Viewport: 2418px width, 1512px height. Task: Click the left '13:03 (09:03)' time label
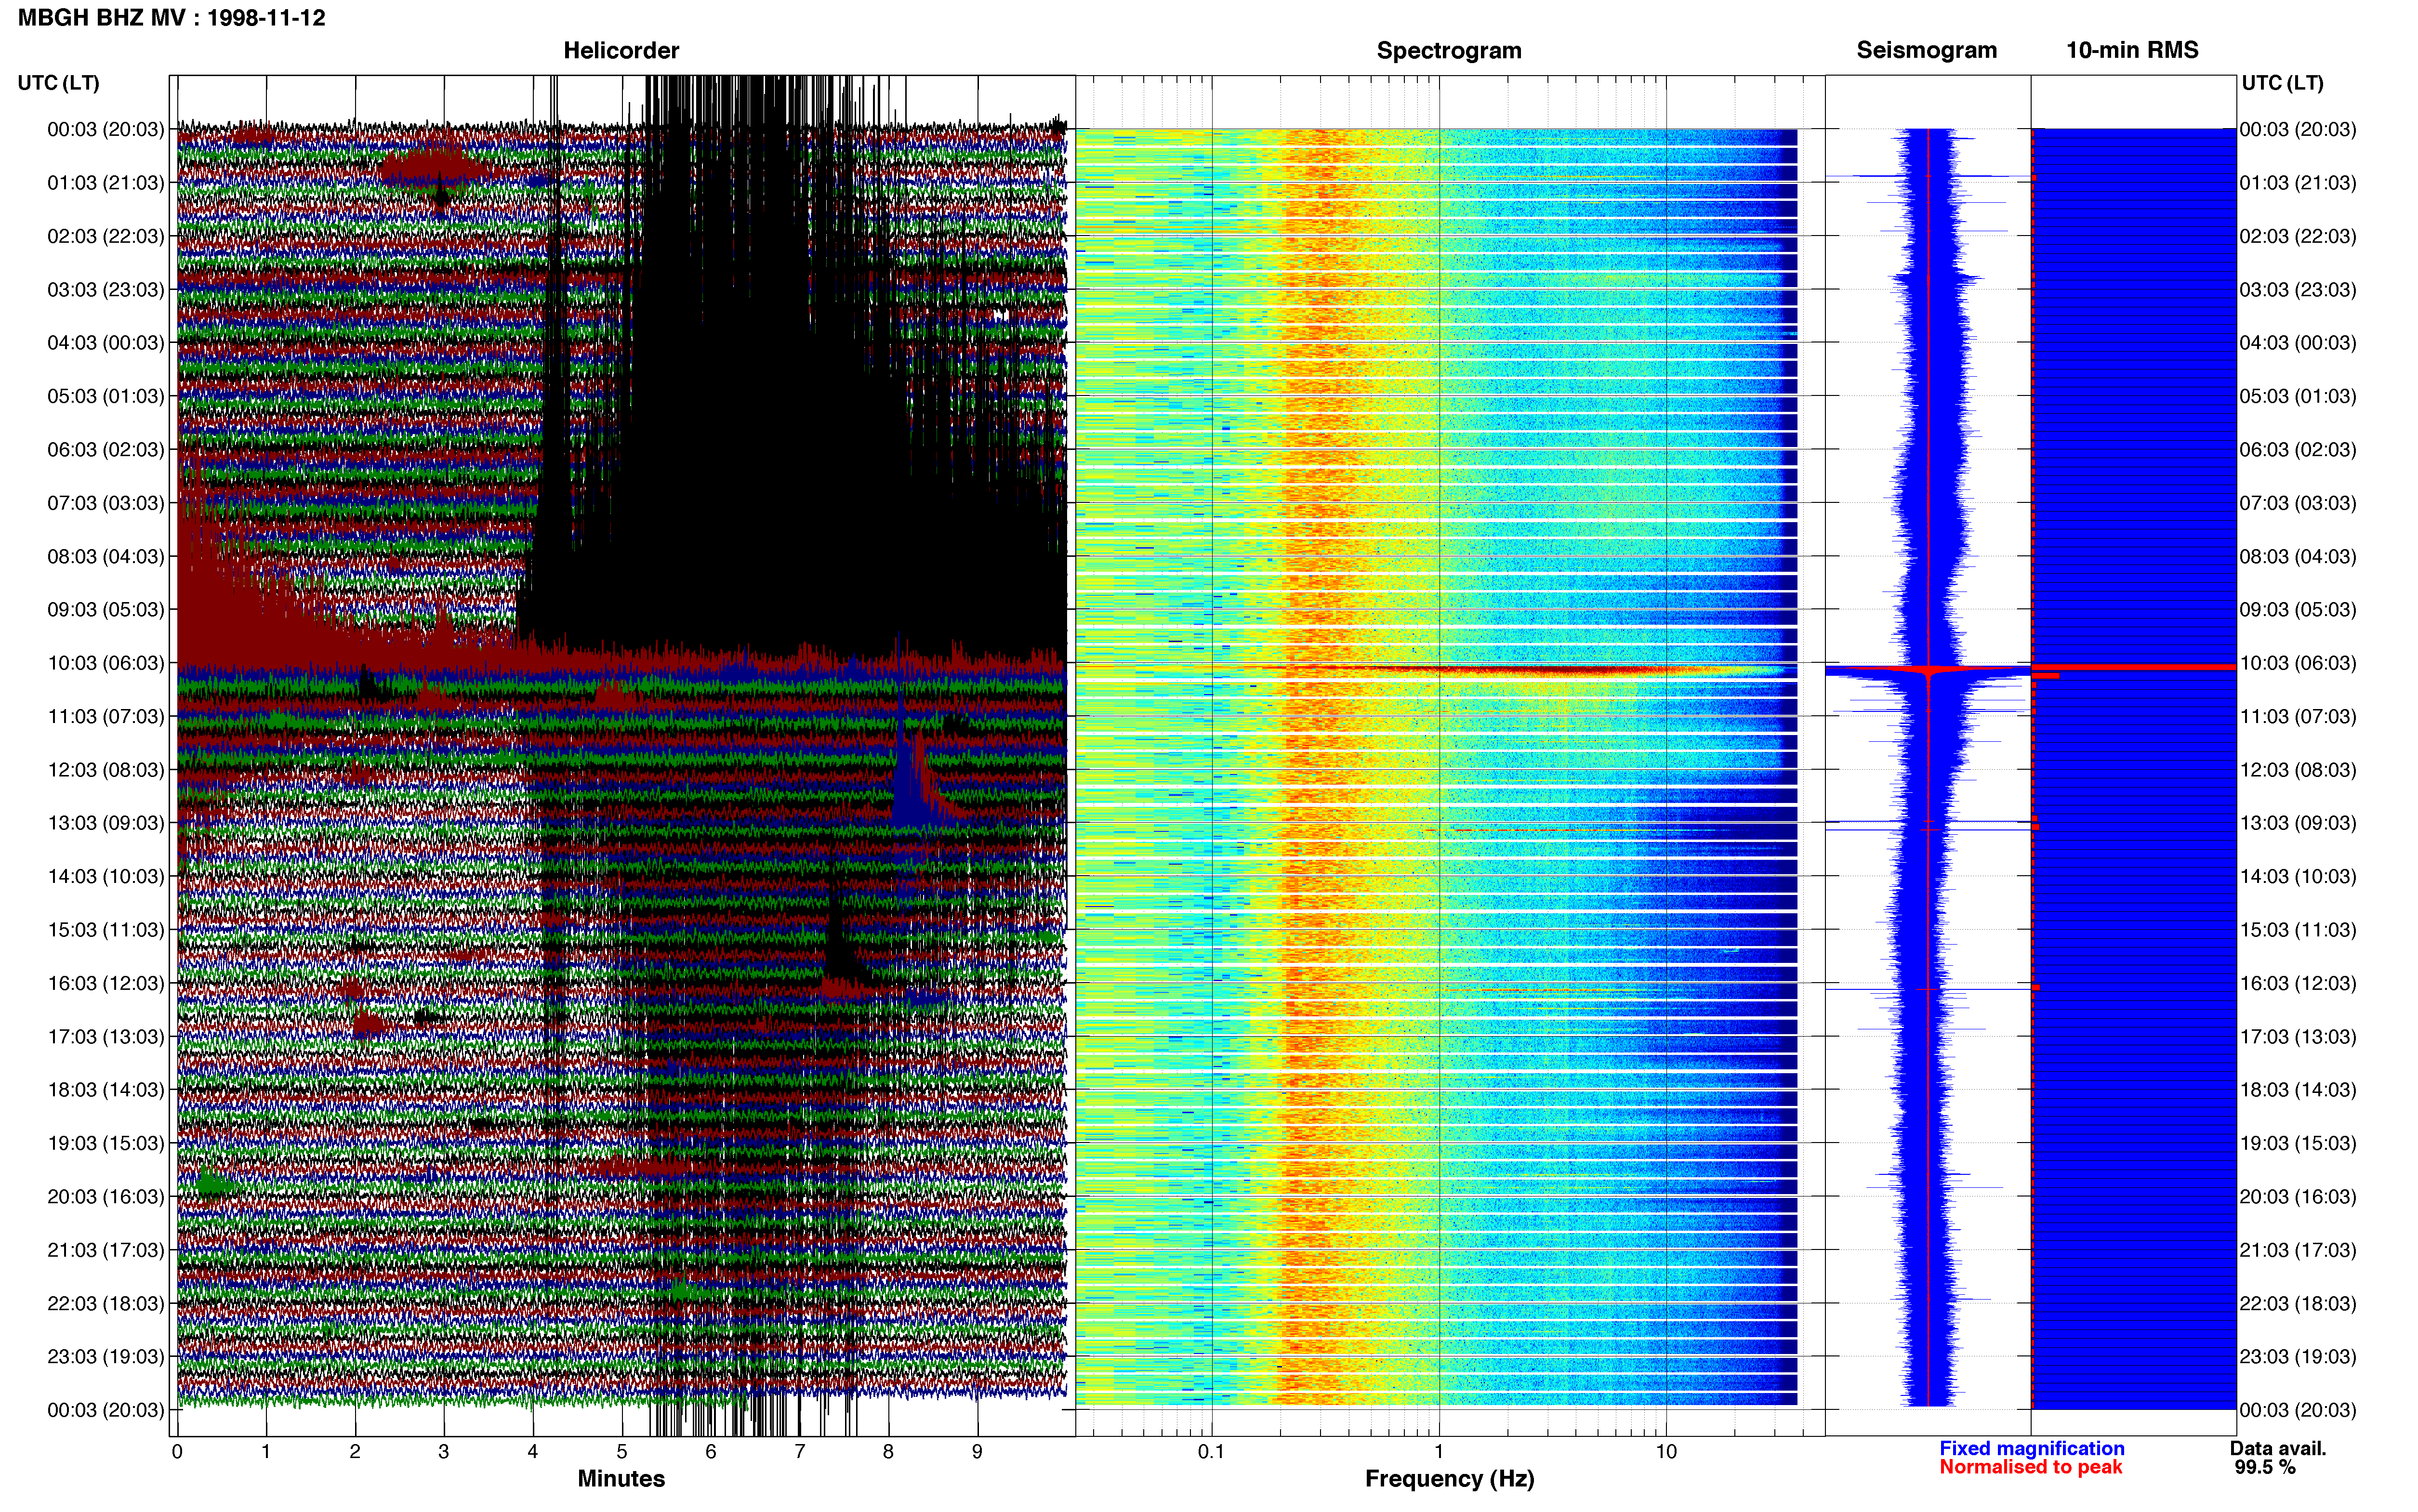[x=106, y=823]
